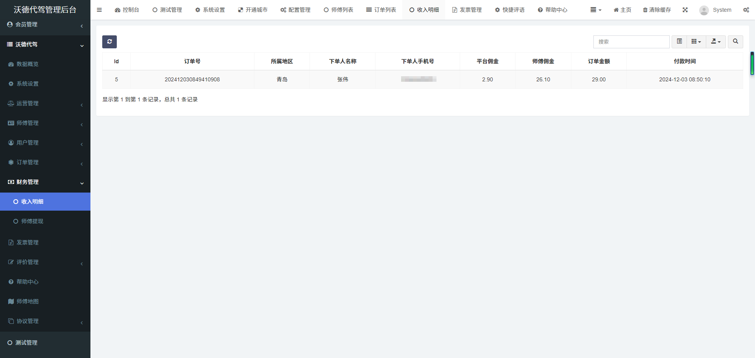Click the 青岛 region cell

click(282, 79)
